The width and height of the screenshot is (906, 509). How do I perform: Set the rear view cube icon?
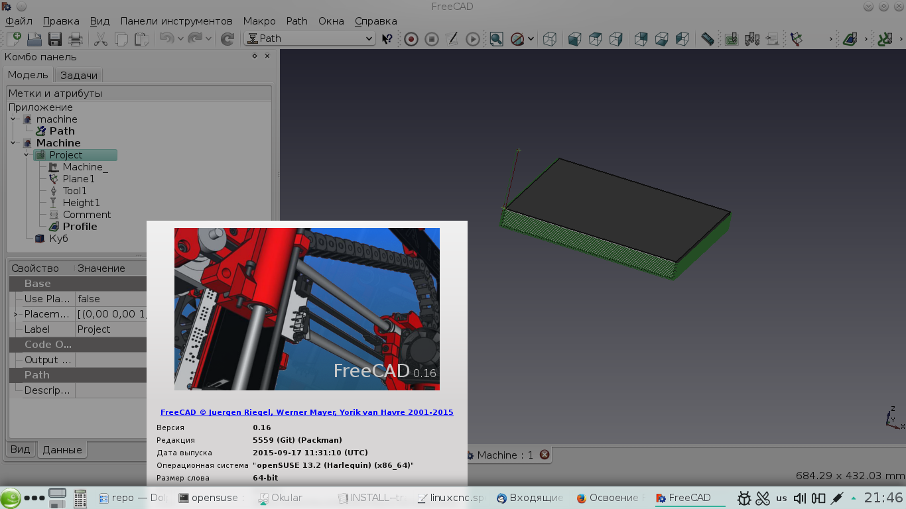point(641,39)
